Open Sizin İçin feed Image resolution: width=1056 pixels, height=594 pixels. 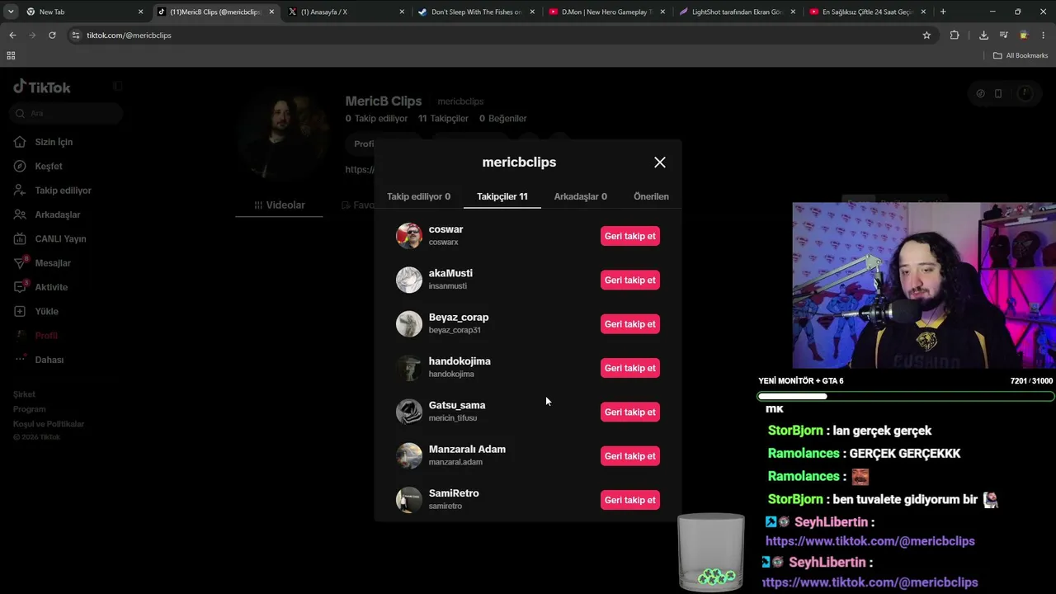click(53, 142)
